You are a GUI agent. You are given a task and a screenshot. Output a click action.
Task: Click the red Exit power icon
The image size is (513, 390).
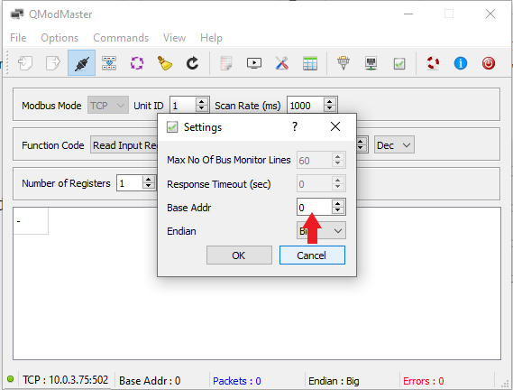[488, 63]
